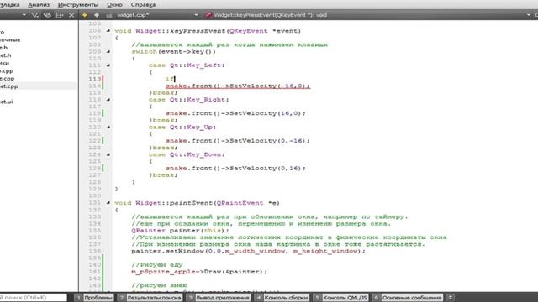Image resolution: width=538 pixels, height=302 pixels.
Task: Click the split sidebar icon
Action: pyautogui.click(x=60, y=15)
